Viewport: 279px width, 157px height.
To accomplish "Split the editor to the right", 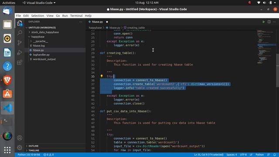I will tap(269, 22).
